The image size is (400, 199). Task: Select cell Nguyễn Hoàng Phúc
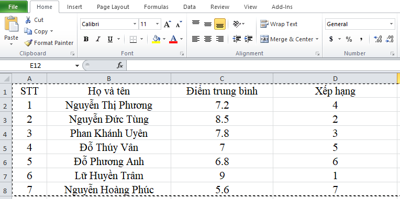point(109,189)
